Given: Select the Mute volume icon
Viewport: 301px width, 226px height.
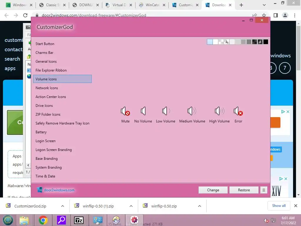Looking at the screenshot, I should click(x=125, y=111).
